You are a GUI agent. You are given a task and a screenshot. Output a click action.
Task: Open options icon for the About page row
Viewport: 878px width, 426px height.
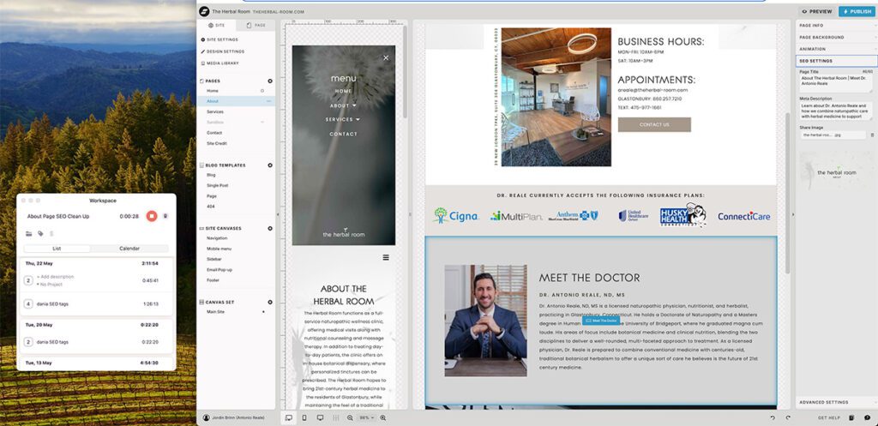point(268,101)
